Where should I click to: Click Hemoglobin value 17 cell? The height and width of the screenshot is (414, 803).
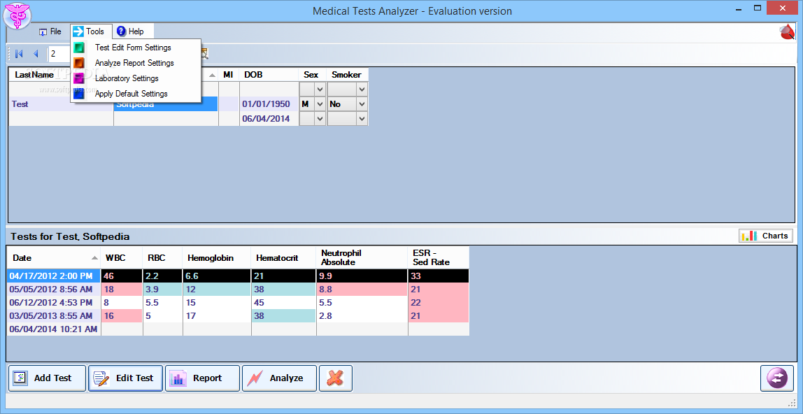217,316
